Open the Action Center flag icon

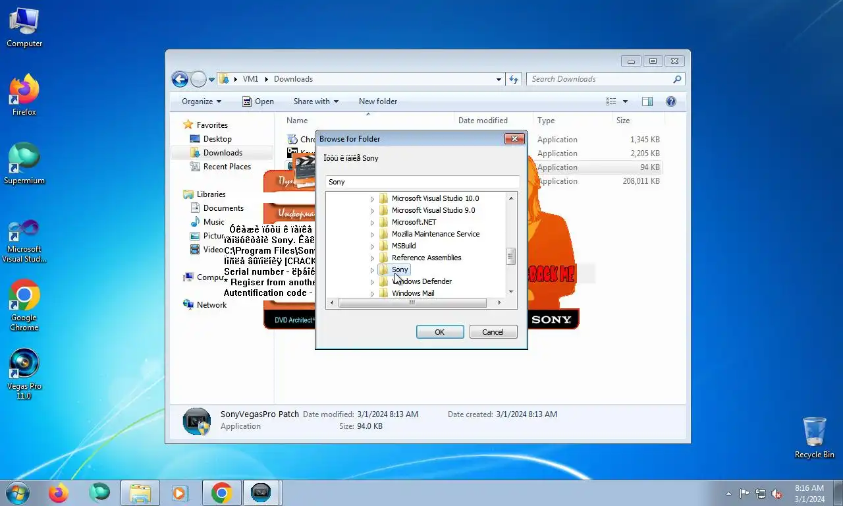pyautogui.click(x=745, y=493)
